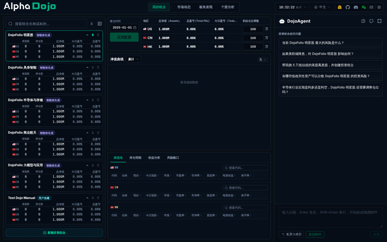Click the Alpha Dojo logo
This screenshot has height=242, width=387.
[30, 6]
